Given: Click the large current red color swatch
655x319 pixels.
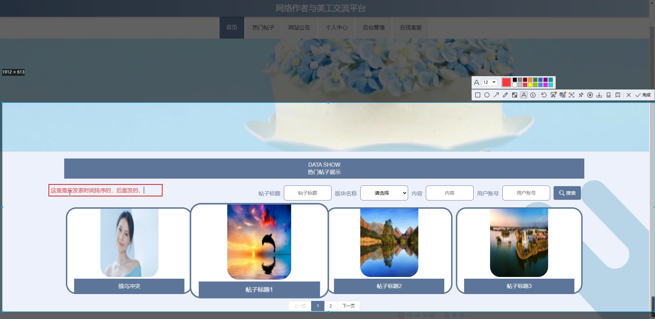Looking at the screenshot, I should point(506,82).
